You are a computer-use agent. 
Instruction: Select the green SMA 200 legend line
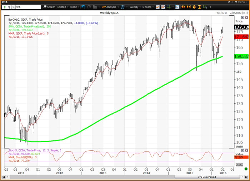pos(30,26)
